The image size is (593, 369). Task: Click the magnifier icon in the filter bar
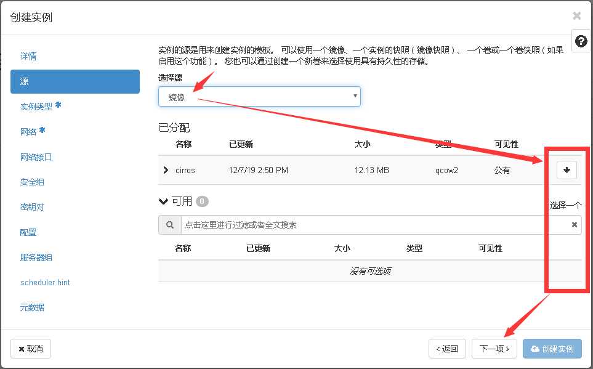point(169,225)
